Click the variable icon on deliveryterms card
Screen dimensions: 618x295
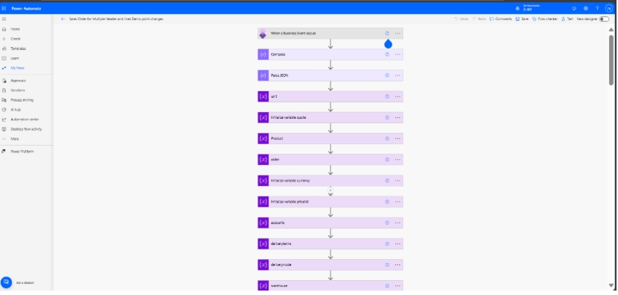point(263,243)
